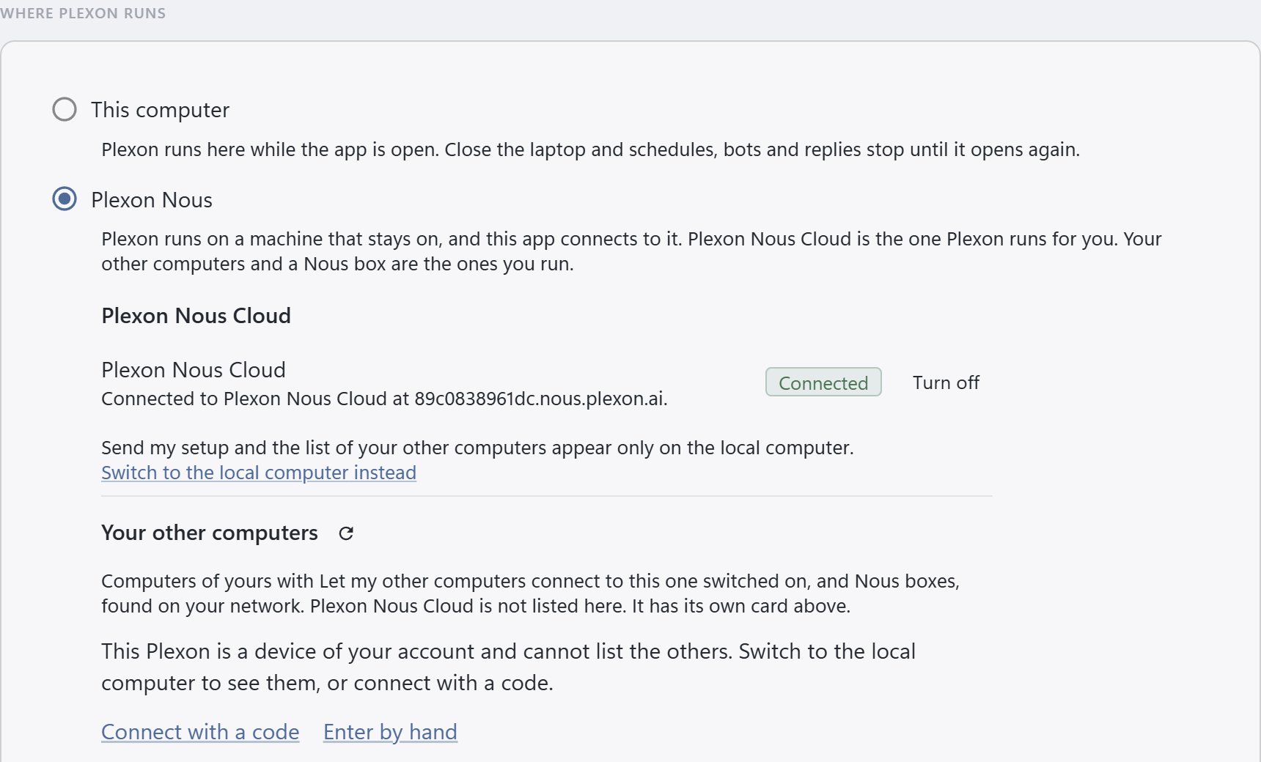Viewport: 1261px width, 762px height.
Task: Click the Your other computers heading
Action: (x=210, y=533)
